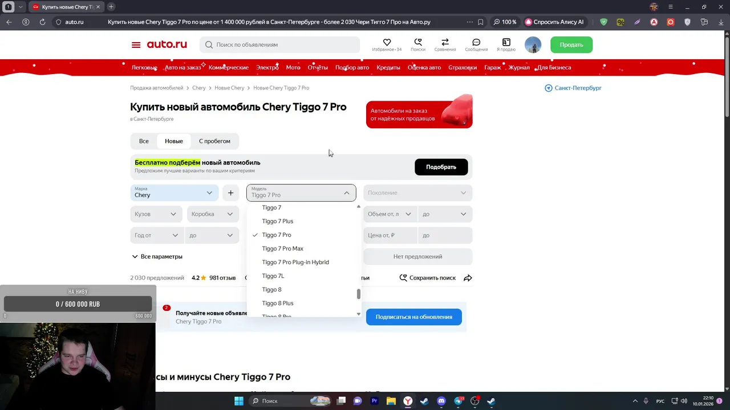The width and height of the screenshot is (730, 410).
Task: Click browser back arrow
Action: (9, 22)
